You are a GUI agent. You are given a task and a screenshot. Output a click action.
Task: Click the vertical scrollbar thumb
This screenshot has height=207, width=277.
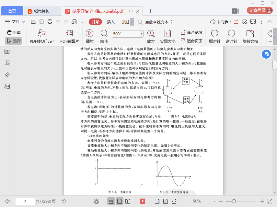(x=274, y=65)
